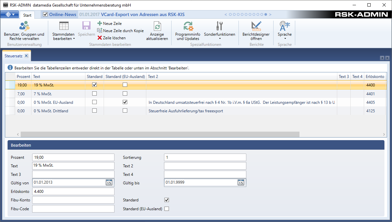Image resolution: width=392 pixels, height=222 pixels.
Task: Click the Sortierung input field
Action: pyautogui.click(x=205, y=157)
